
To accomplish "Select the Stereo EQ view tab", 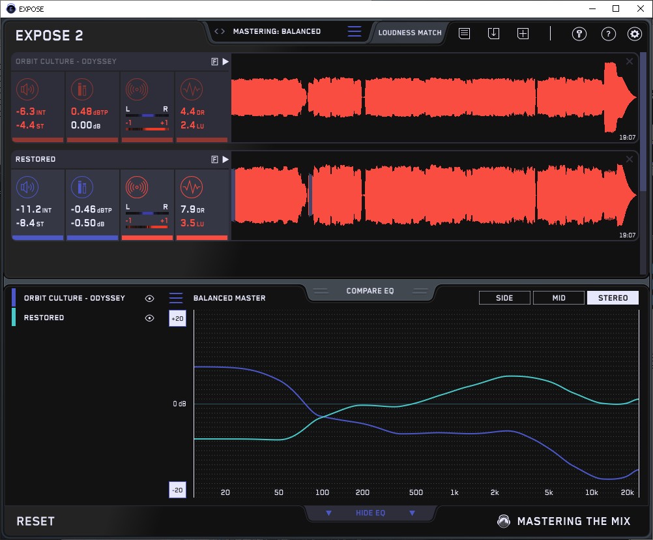I will [x=613, y=298].
